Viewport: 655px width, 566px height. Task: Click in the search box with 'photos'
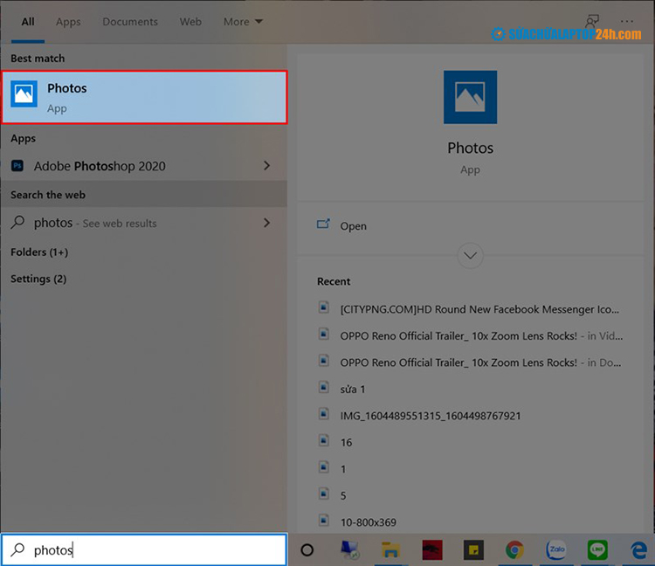(x=144, y=549)
